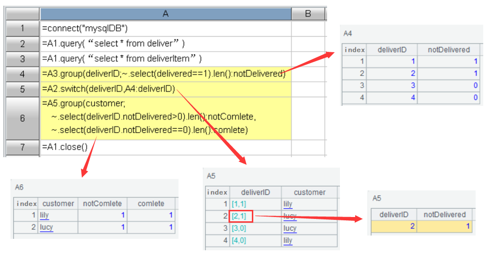Screen dimensions: 488x255
Task: Click the notComlete column header in A6 table
Action: coord(102,204)
